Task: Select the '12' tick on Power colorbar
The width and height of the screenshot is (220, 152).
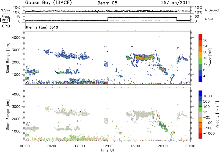Action: (x=205, y=64)
